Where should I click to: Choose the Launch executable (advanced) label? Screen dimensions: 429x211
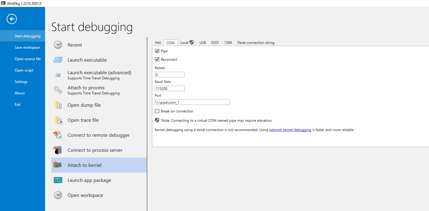(x=99, y=73)
